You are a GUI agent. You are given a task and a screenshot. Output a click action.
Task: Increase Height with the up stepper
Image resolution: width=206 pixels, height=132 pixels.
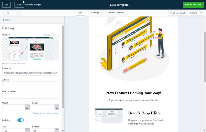pyautogui.click(x=57, y=106)
